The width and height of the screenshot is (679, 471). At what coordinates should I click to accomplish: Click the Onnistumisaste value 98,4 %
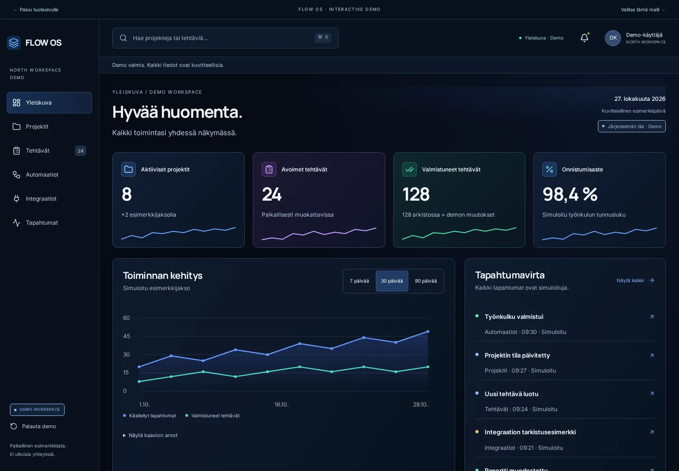(570, 194)
